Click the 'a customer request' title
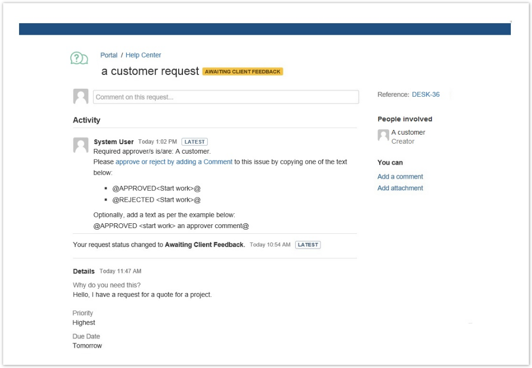Viewport: 532px width, 368px height. pos(150,71)
